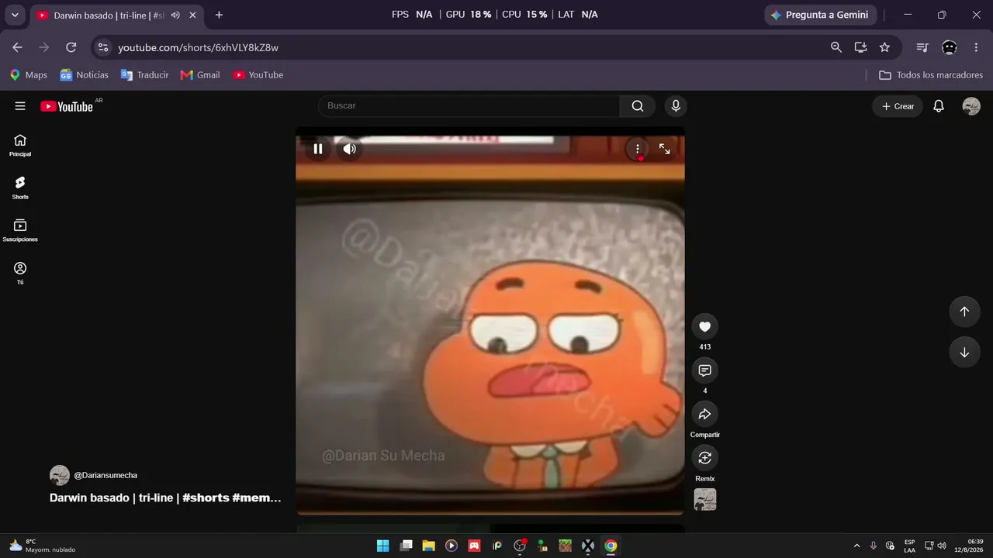Open Shorts in the YouTube sidebar
This screenshot has height=558, width=993.
pos(20,188)
